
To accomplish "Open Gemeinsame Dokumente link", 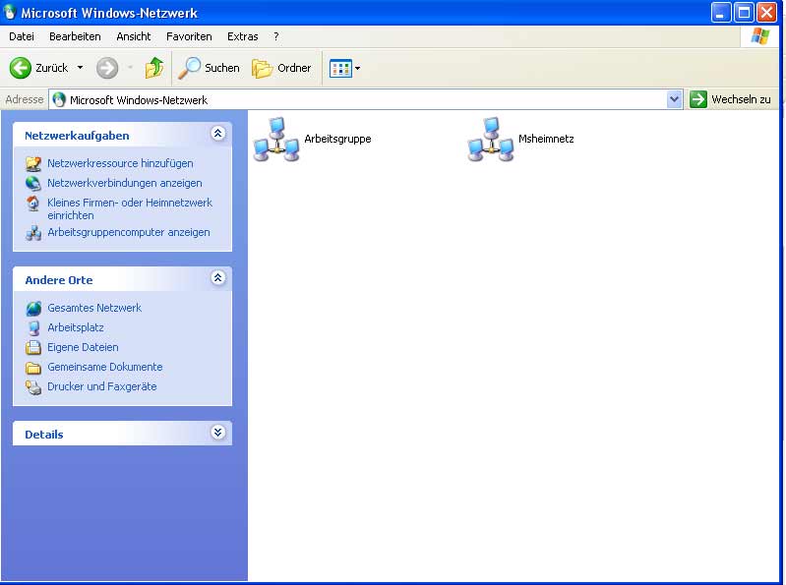I will click(104, 367).
